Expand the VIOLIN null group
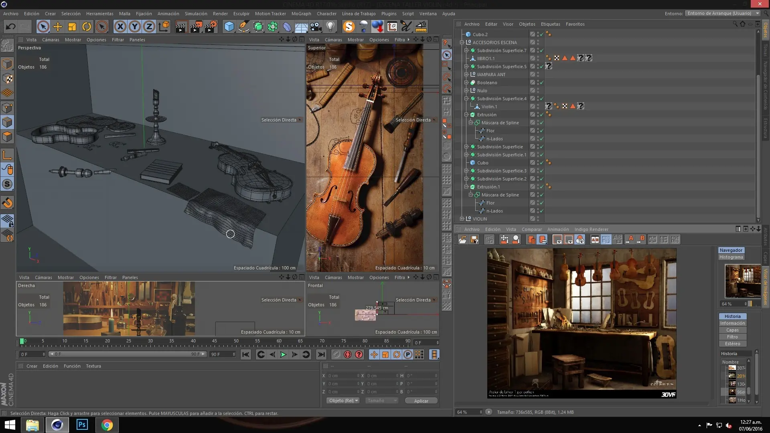The width and height of the screenshot is (770, 433). (x=462, y=219)
